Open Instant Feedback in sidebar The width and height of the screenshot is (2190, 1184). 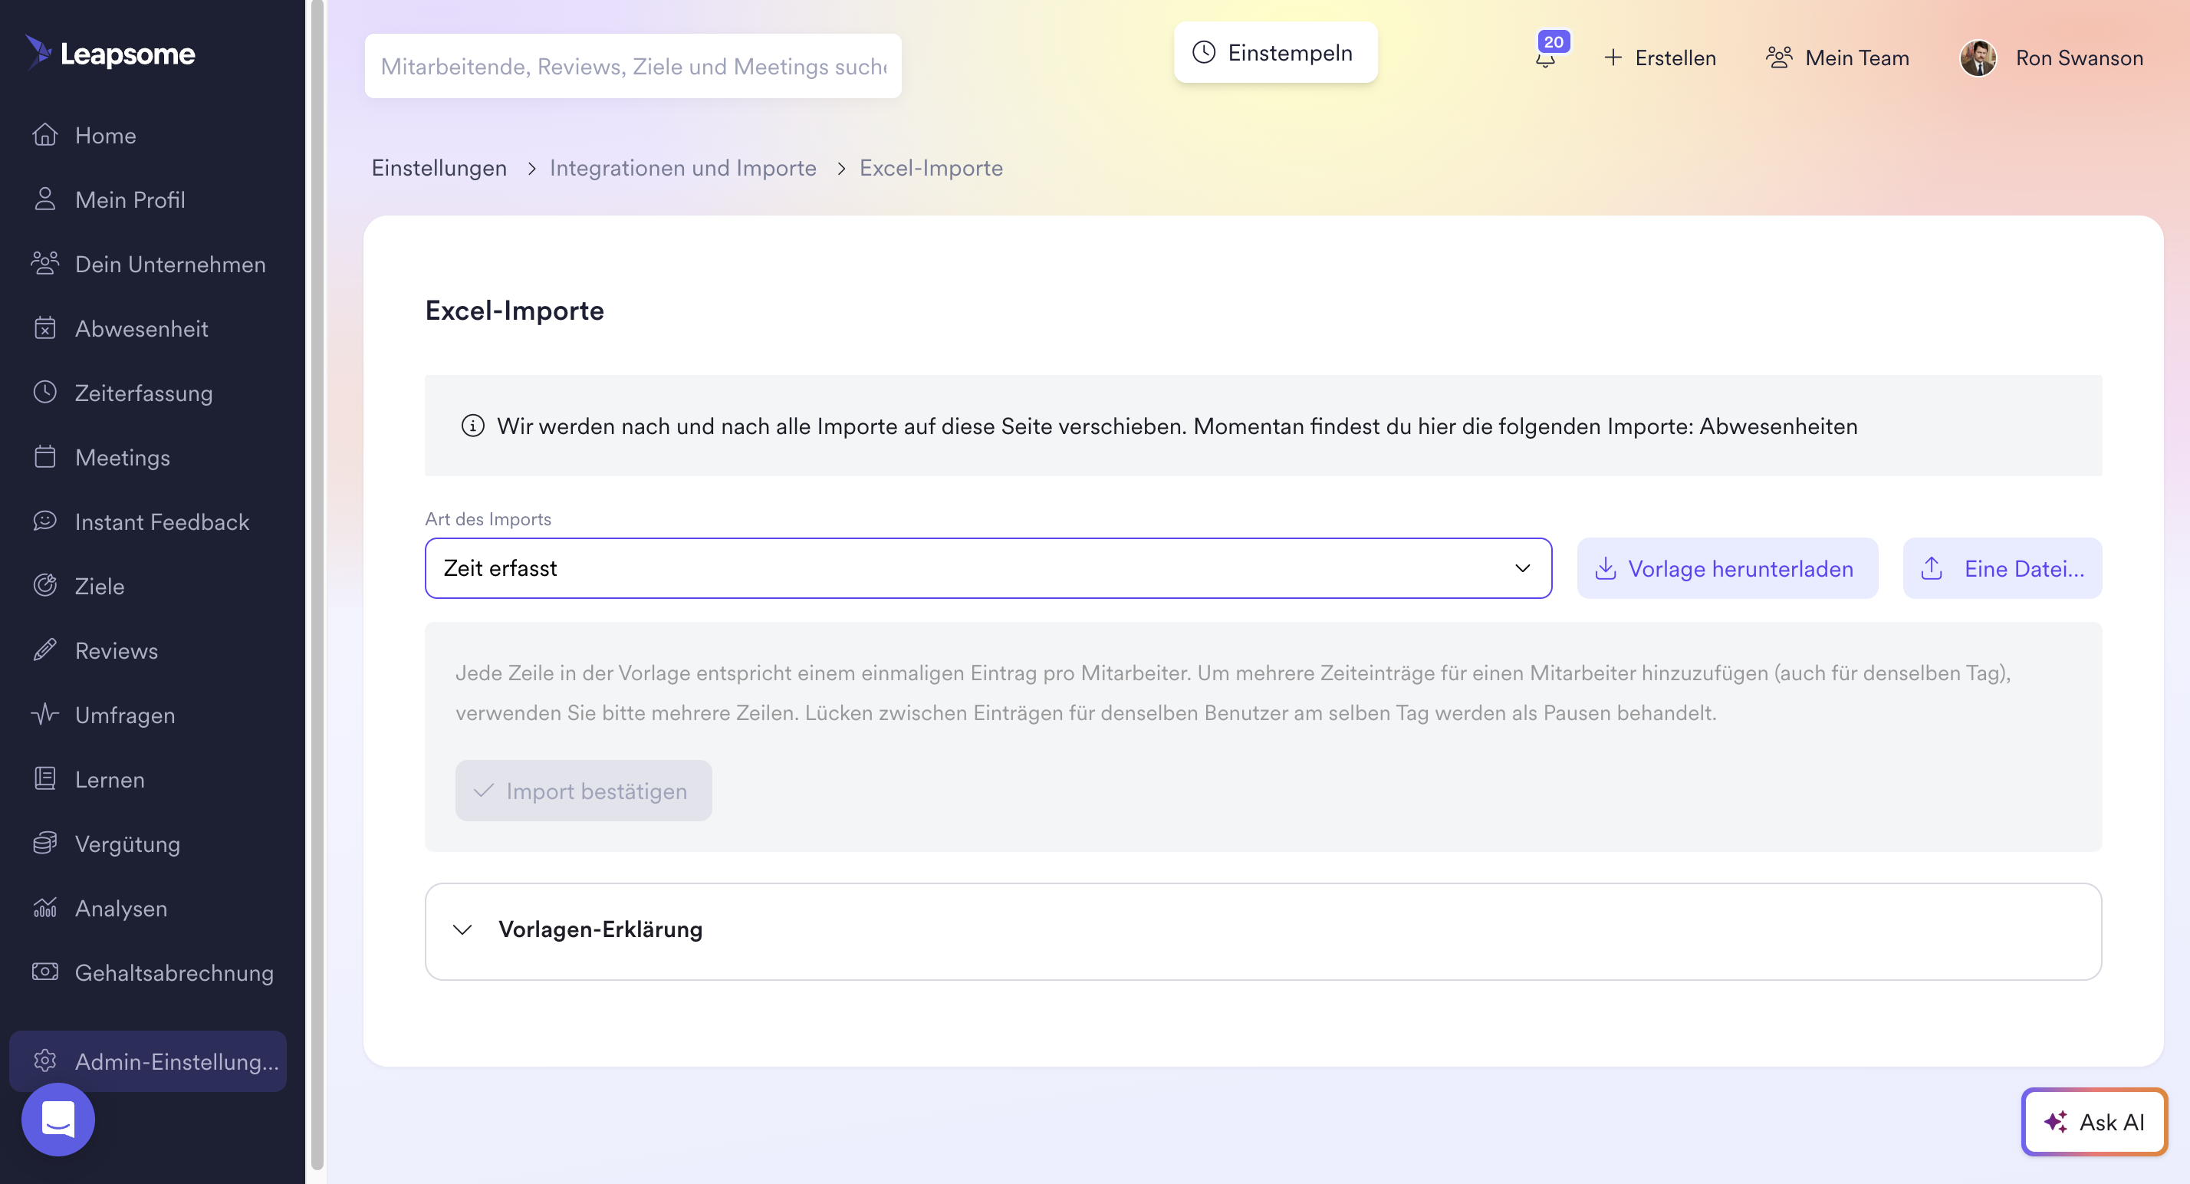point(148,521)
